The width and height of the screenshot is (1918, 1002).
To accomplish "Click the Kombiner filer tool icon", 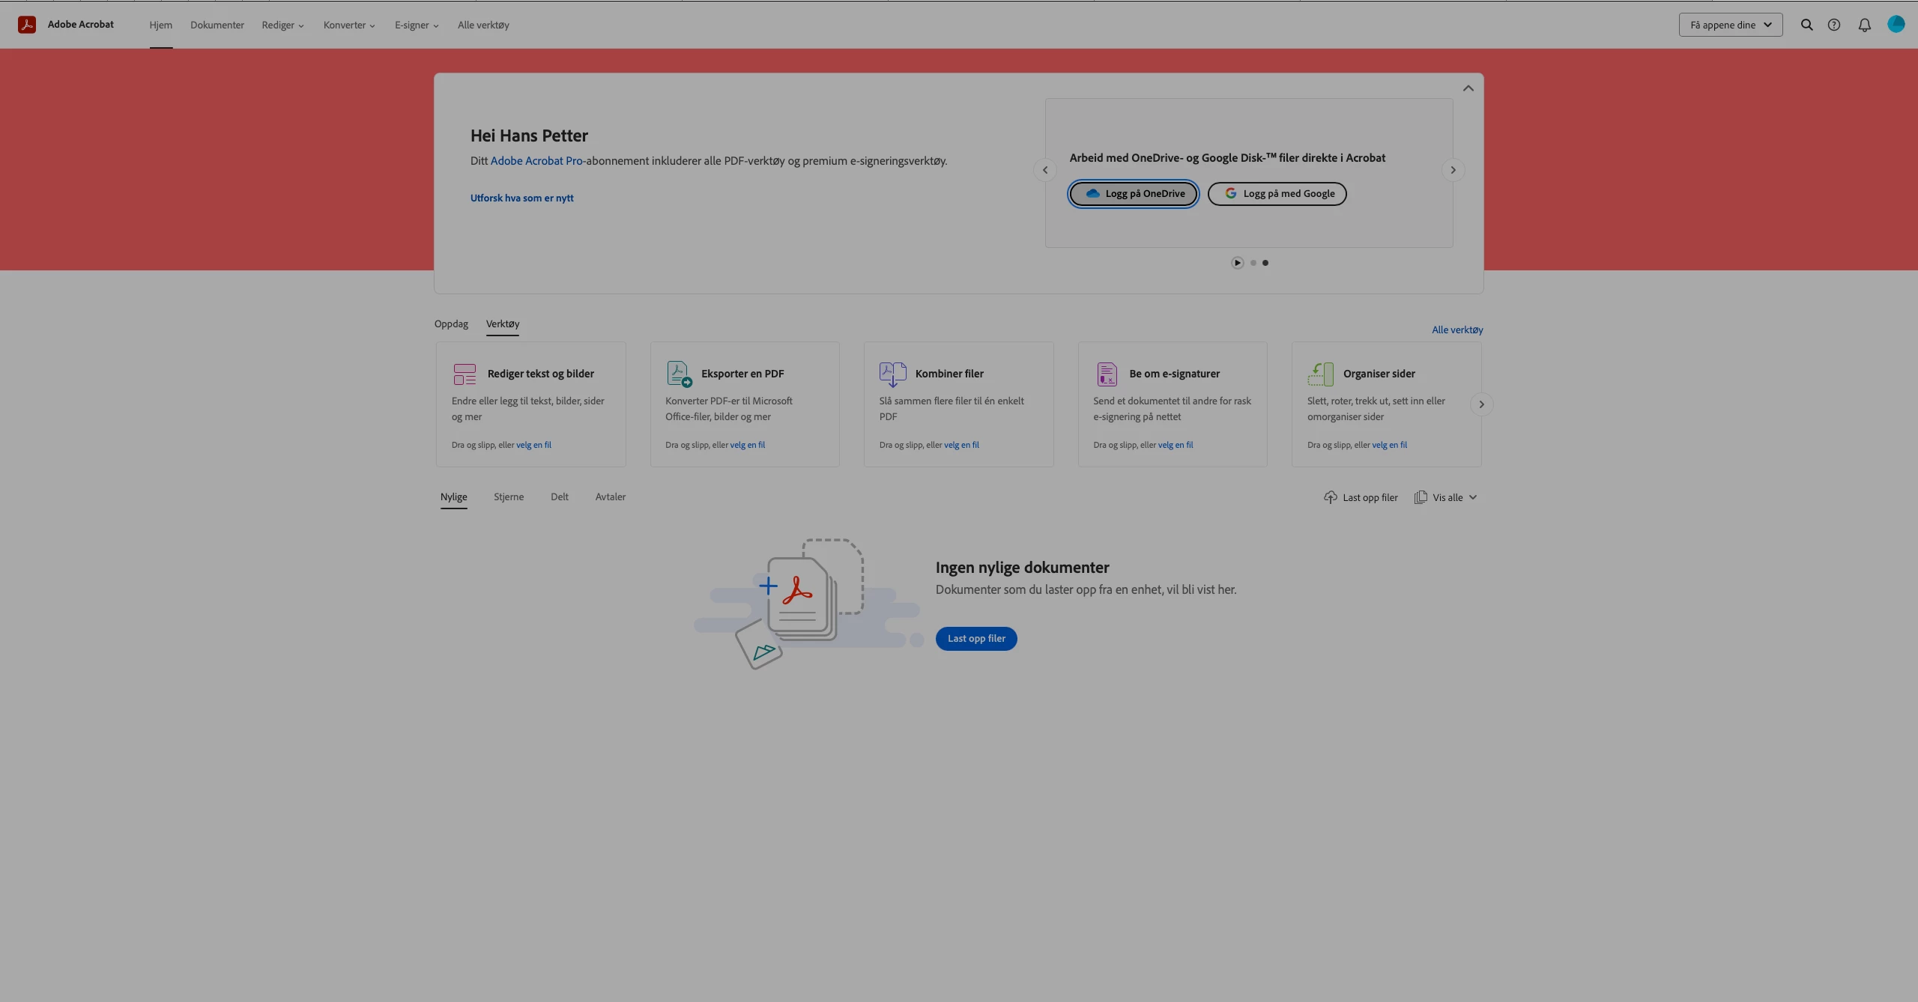I will (892, 374).
